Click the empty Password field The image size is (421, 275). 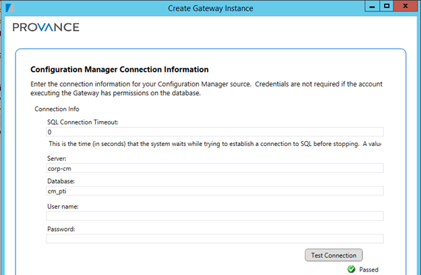coord(215,239)
